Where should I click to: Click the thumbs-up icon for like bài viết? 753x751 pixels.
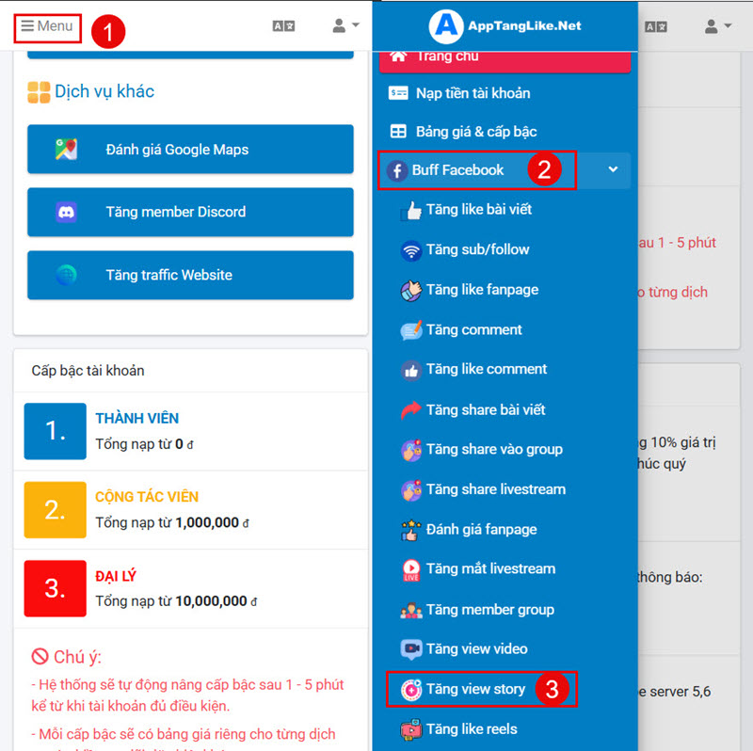point(411,210)
